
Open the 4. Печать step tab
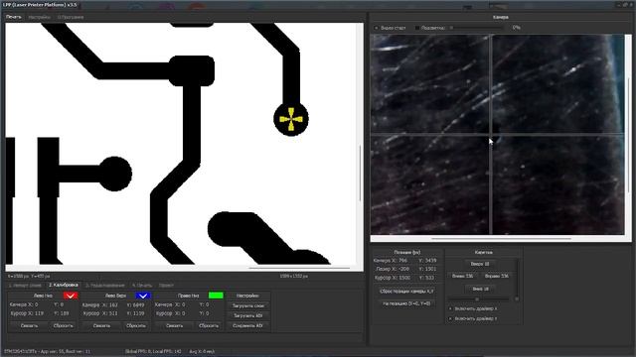pyautogui.click(x=142, y=286)
